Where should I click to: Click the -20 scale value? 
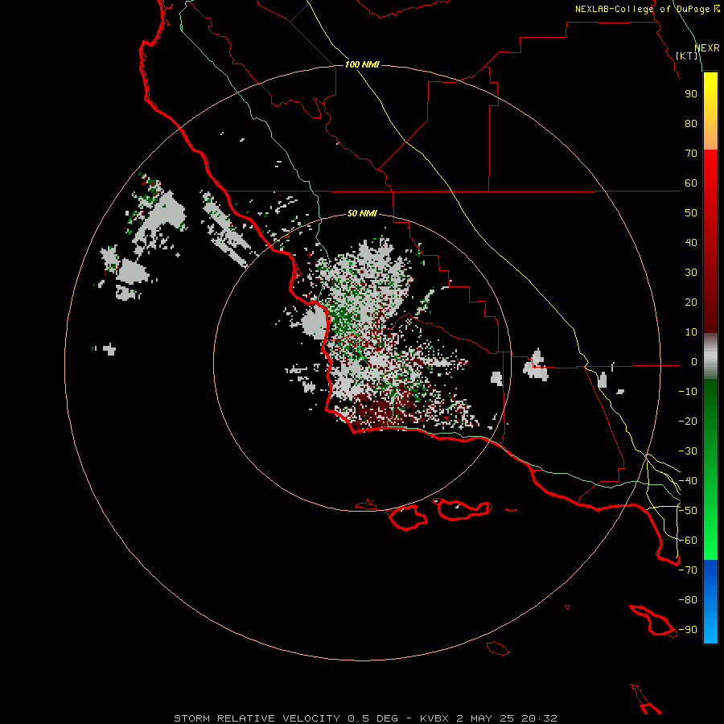click(688, 422)
